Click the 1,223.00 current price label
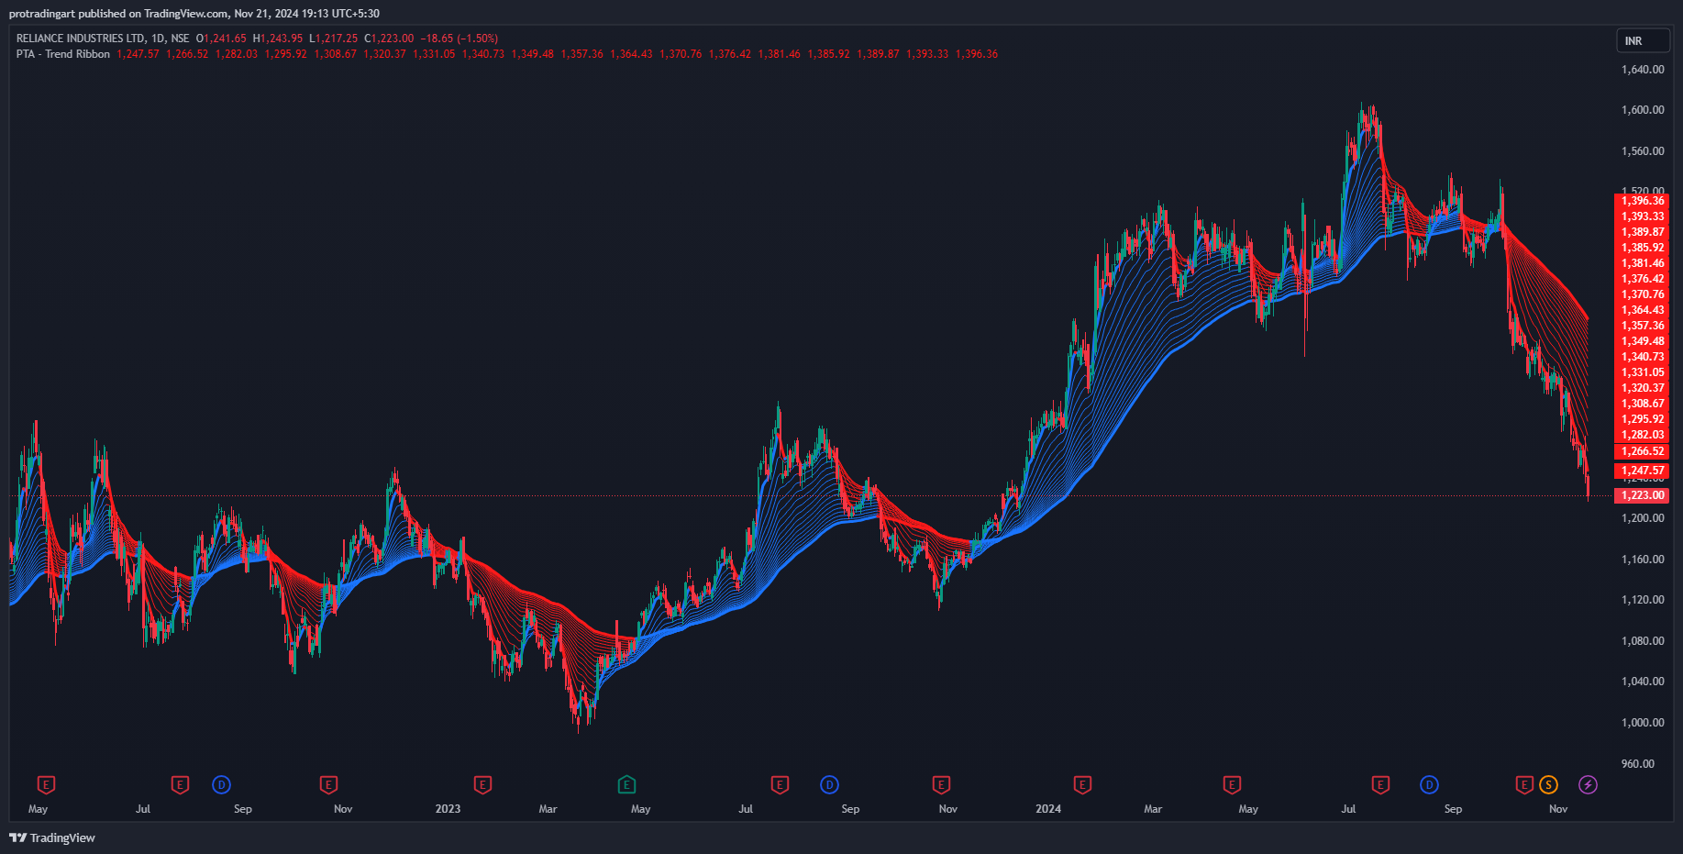Screen dimensions: 1683x854 tap(1642, 495)
